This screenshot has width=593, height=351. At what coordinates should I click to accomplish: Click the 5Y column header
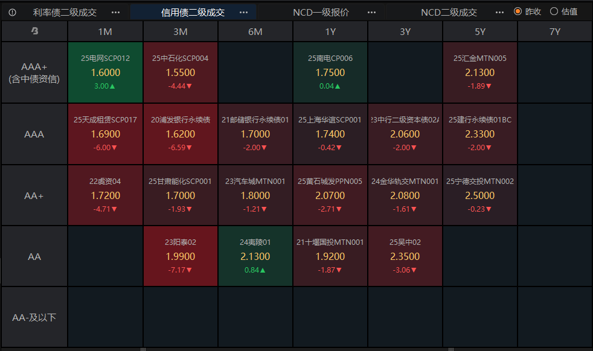point(480,32)
